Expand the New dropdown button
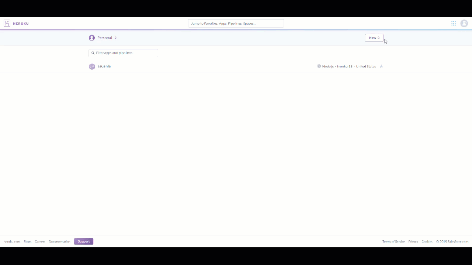472x265 pixels. coord(374,38)
